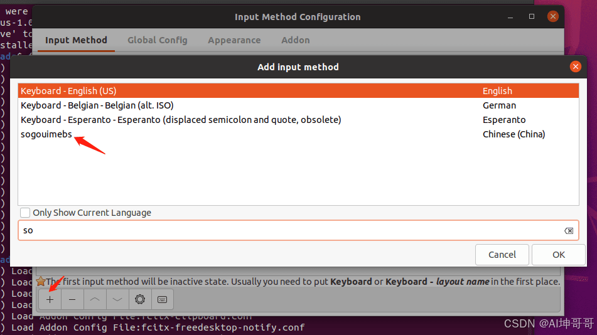The width and height of the screenshot is (597, 335).
Task: Clear the search field with backspace icon
Action: 569,231
